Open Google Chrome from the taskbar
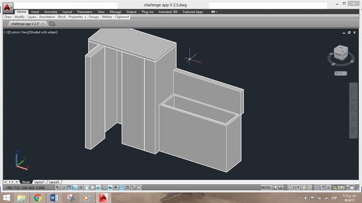Image resolution: width=362 pixels, height=203 pixels. [38, 198]
